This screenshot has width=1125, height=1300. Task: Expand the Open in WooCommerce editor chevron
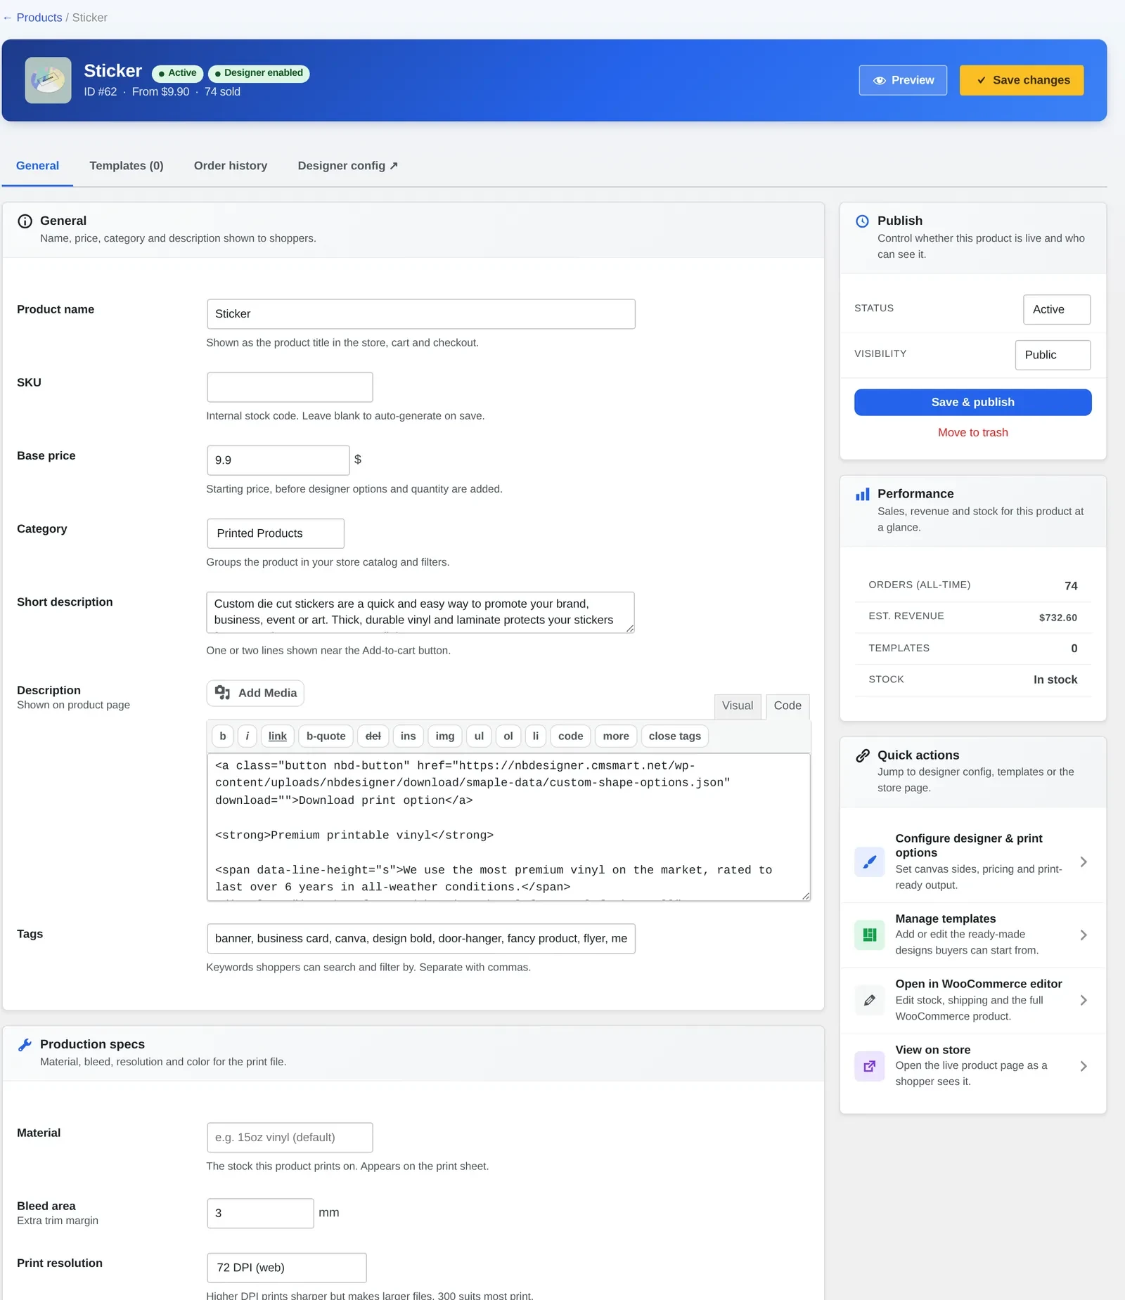(1084, 1000)
